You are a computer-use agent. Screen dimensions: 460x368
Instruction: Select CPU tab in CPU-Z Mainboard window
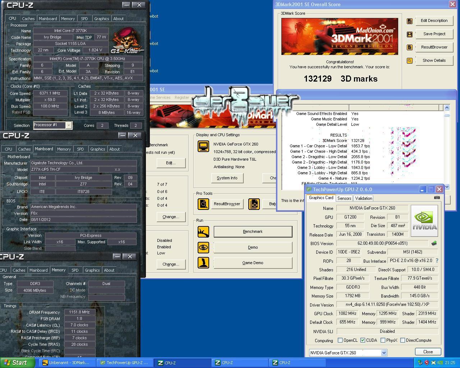pyautogui.click(x=8, y=149)
